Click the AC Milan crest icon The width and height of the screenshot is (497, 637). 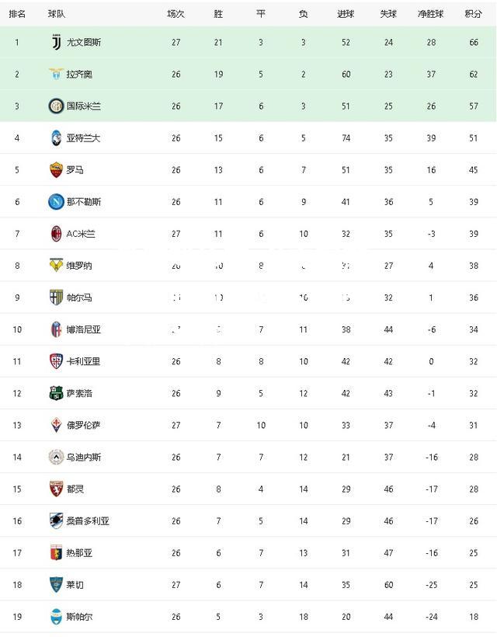point(56,234)
